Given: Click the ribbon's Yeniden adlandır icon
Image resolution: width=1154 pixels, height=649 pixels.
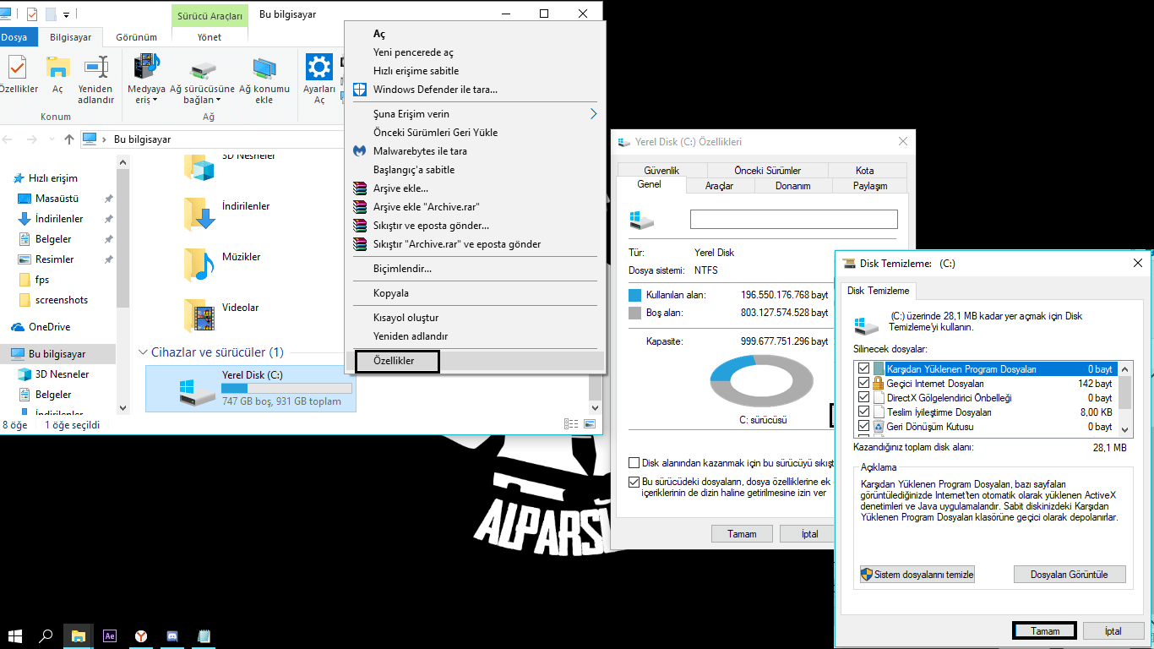Looking at the screenshot, I should [96, 68].
